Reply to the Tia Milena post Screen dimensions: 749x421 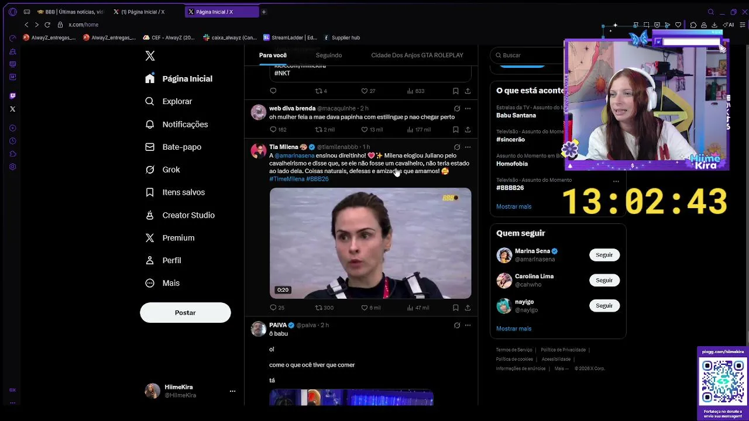(x=273, y=308)
